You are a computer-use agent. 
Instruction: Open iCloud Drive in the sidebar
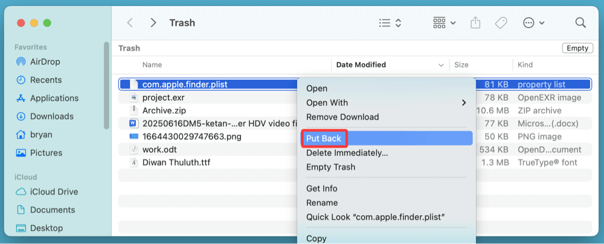(47, 192)
